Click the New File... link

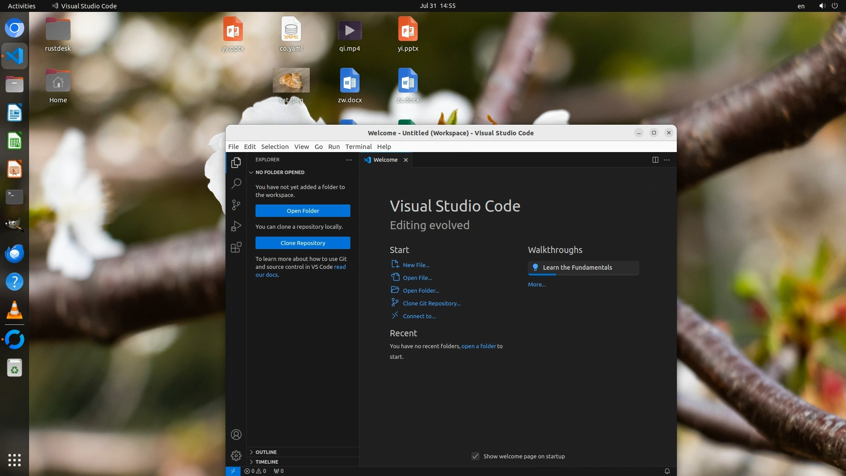(x=416, y=265)
